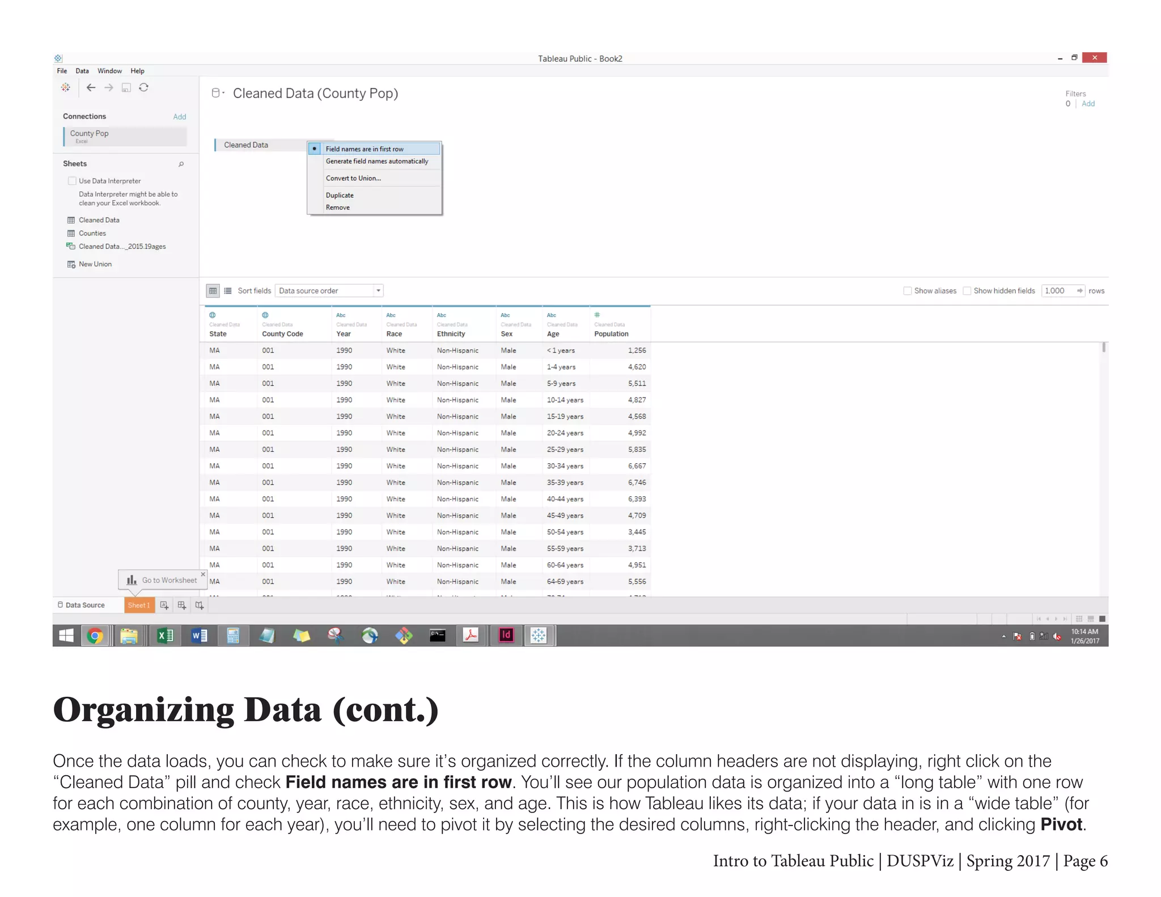Go back with the undo arrow
This screenshot has height=897, width=1161.
click(91, 87)
